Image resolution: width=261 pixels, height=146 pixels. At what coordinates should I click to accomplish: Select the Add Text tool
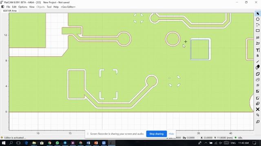pyautogui.click(x=258, y=50)
